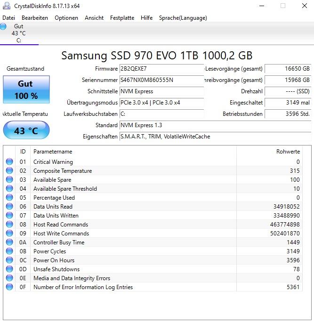Select the Critical Warning parameter name
Image resolution: width=314 pixels, height=323 pixels.
point(53,162)
